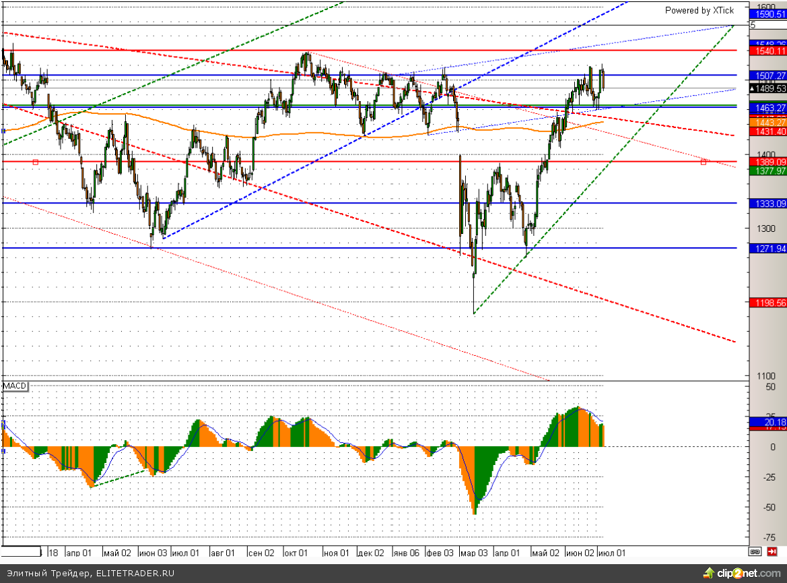Click the 'окт 01' date axis label
787x583 pixels.
click(x=296, y=553)
